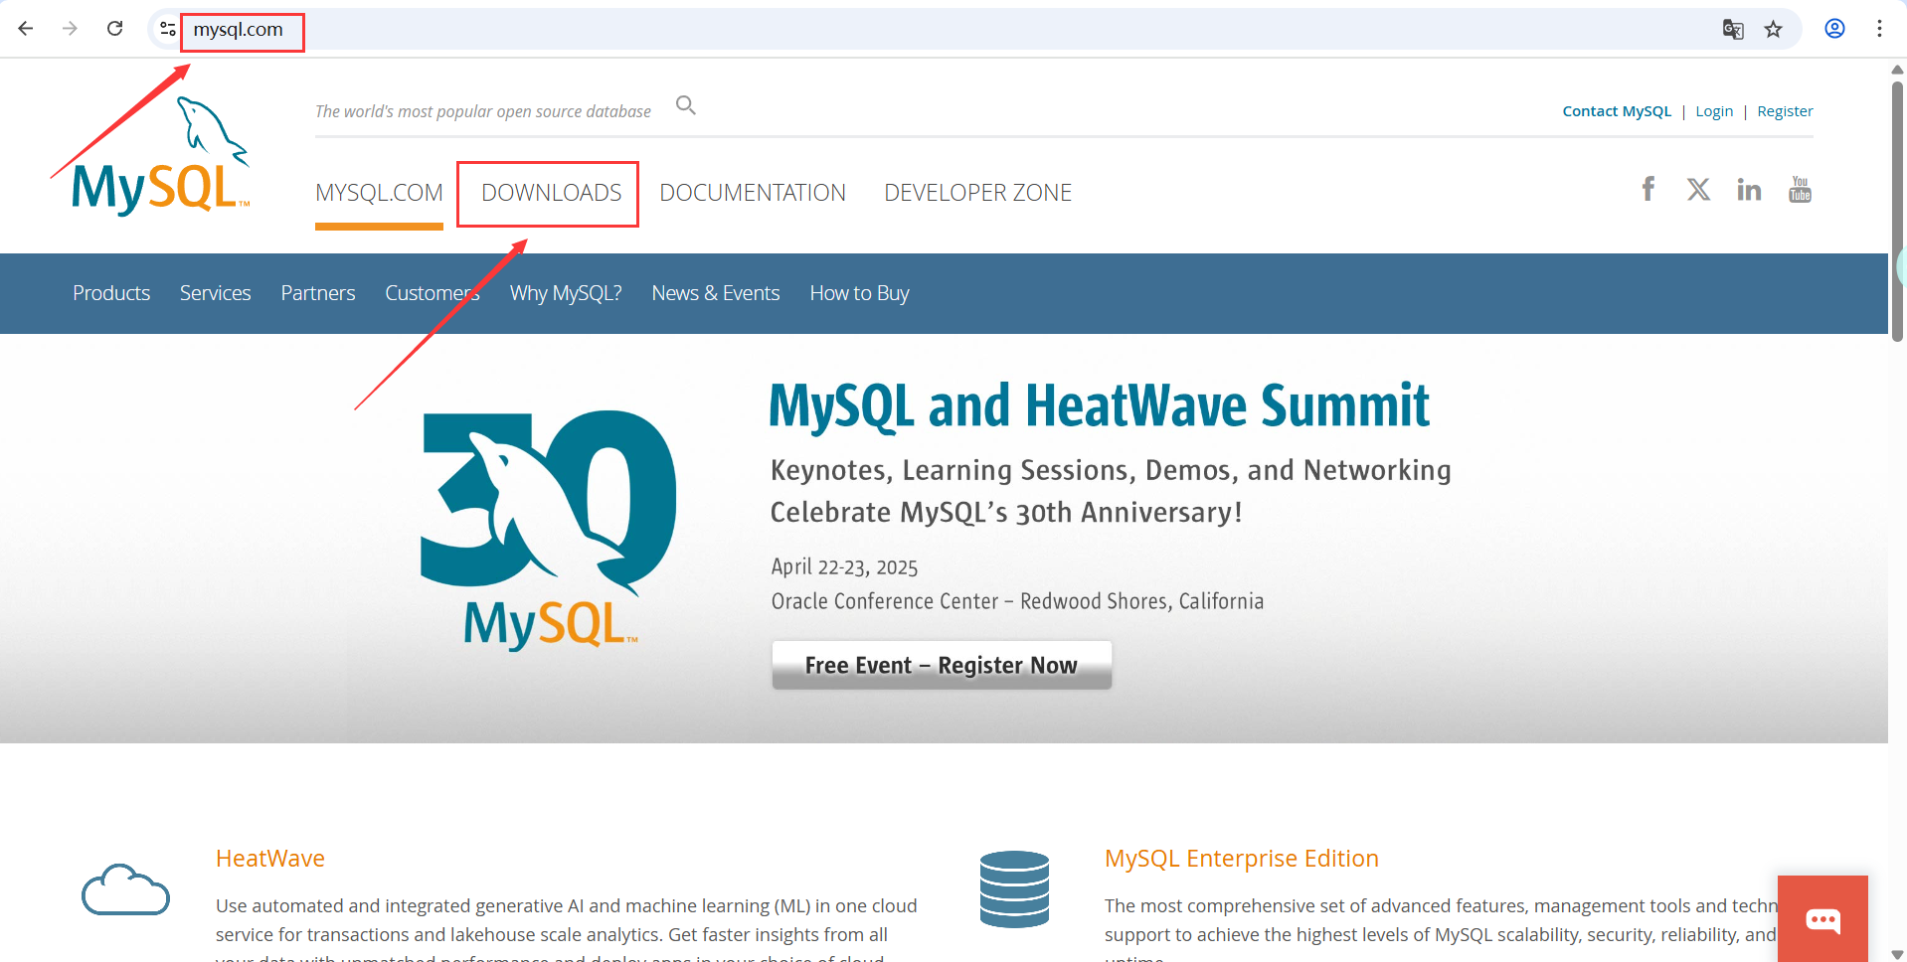Click "Oracle Conference Center – Redwood Shores, California"
The height and width of the screenshot is (962, 1907).
(x=1017, y=601)
